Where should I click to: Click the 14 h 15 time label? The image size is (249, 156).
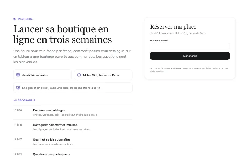pyautogui.click(x=18, y=125)
